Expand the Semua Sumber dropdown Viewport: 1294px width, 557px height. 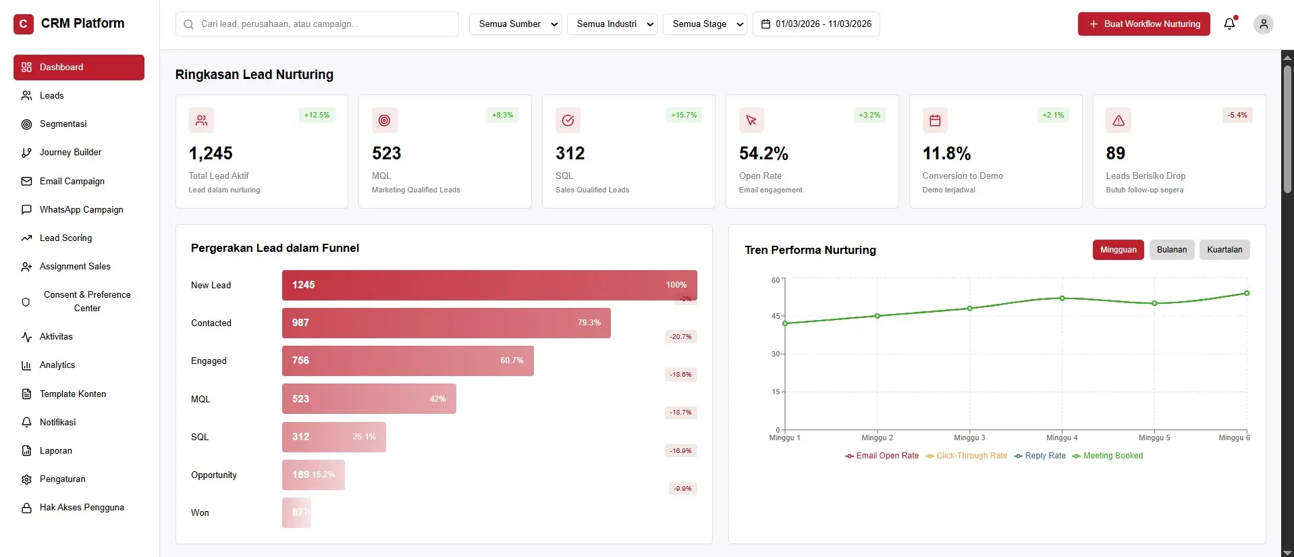pyautogui.click(x=515, y=24)
